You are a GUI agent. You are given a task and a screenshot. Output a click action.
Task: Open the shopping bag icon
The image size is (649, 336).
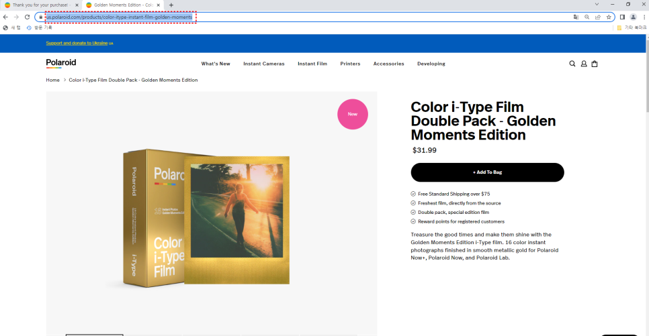tap(595, 64)
